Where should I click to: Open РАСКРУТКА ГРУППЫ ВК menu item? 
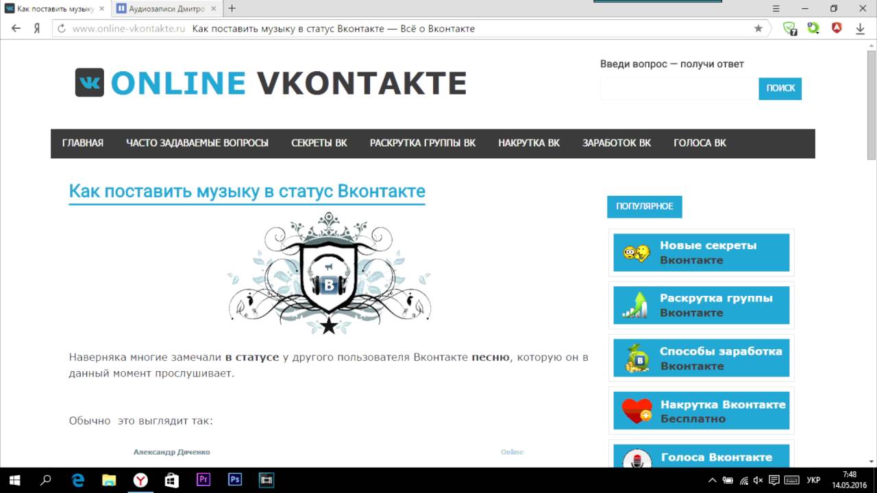click(x=423, y=143)
